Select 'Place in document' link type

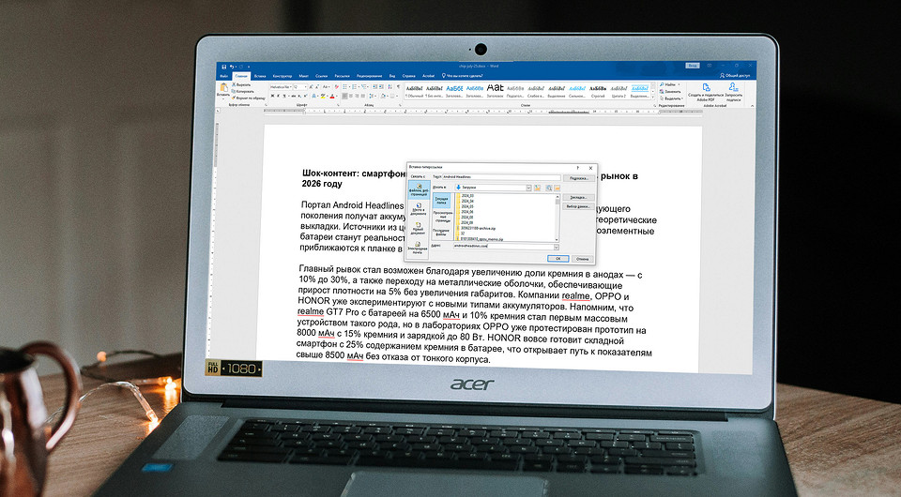[x=418, y=210]
